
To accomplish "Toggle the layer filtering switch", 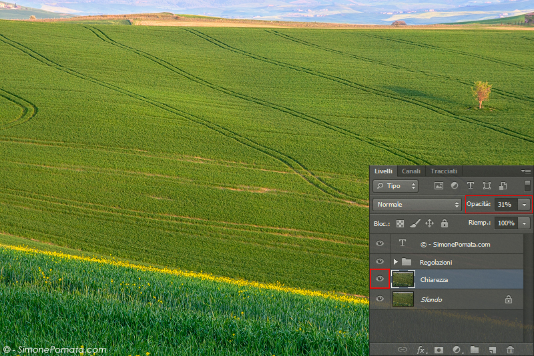I will coord(527,186).
